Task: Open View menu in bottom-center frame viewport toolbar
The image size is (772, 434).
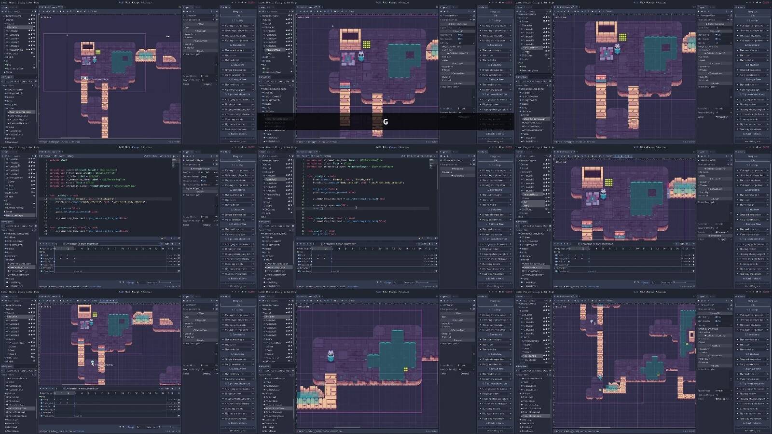Action: click(352, 301)
